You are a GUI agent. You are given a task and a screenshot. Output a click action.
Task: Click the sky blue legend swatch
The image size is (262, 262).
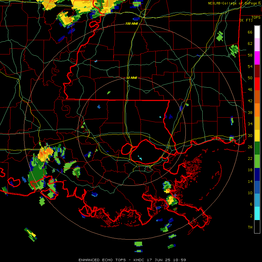257,200
